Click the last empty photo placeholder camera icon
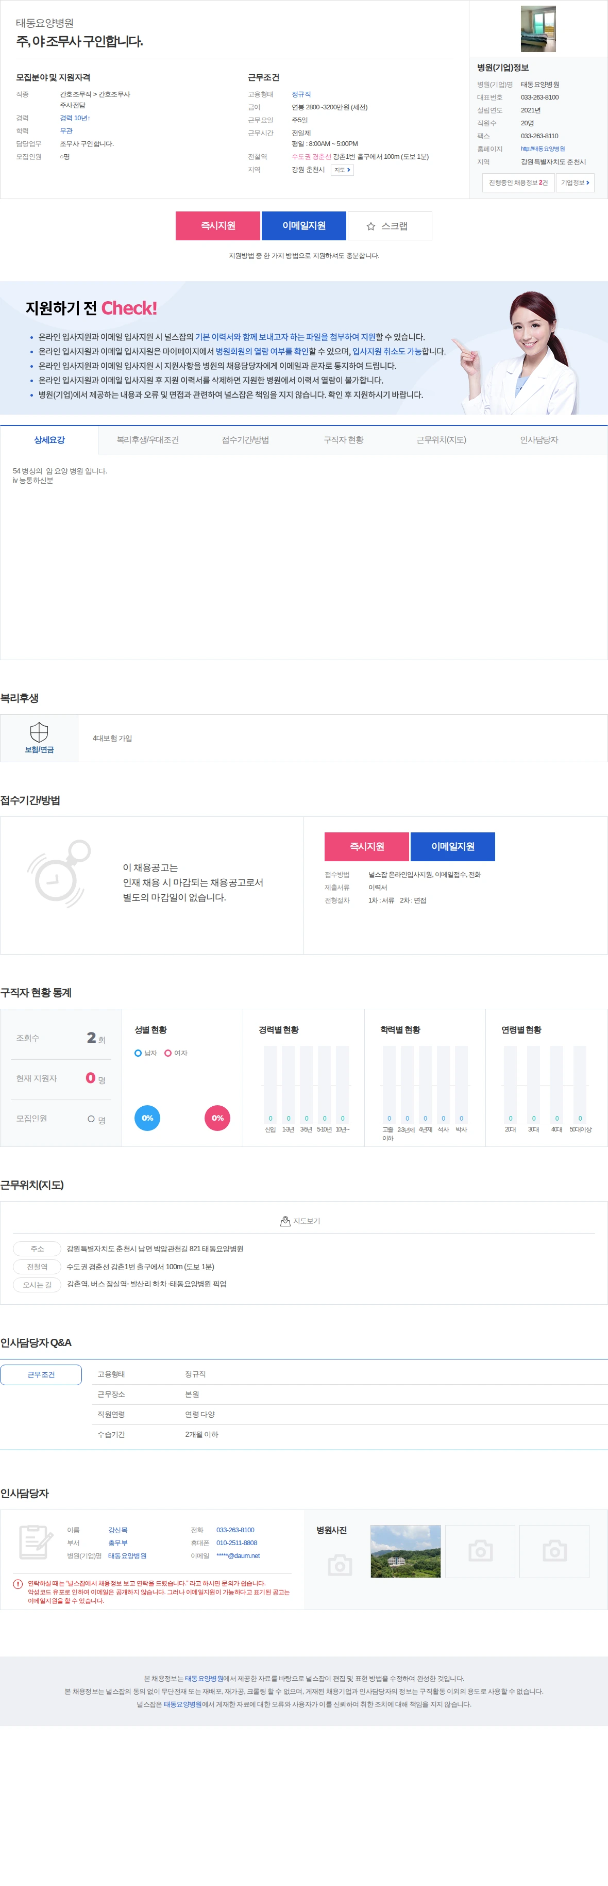This screenshot has width=608, height=1886. pos(554,1551)
